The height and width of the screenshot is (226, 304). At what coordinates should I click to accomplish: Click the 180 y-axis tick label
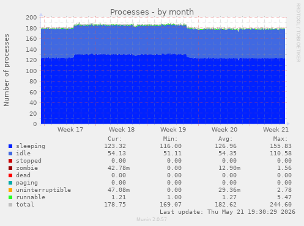point(31,28)
